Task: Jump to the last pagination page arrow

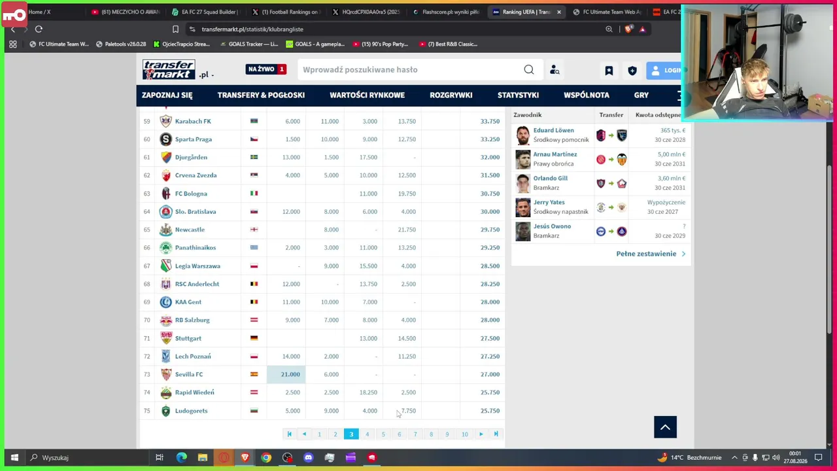Action: [496, 434]
